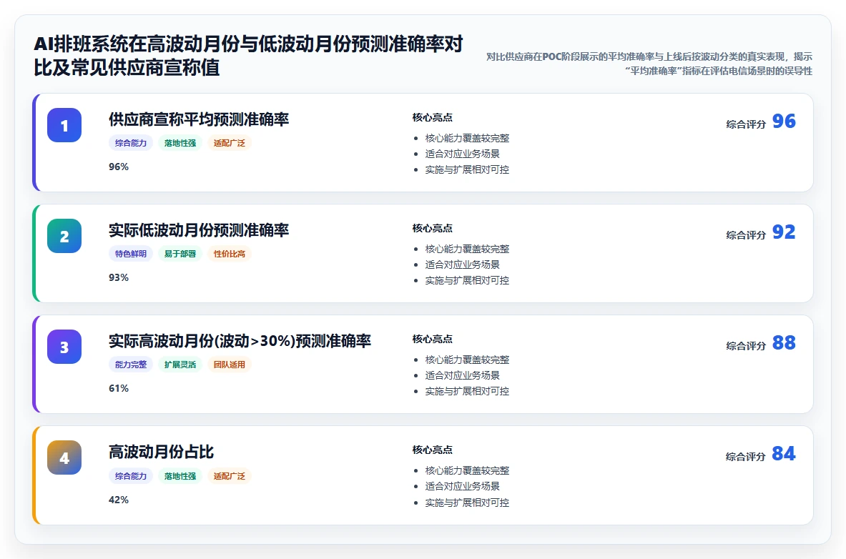The width and height of the screenshot is (846, 559).
Task: Click the 综合评分 score 84
Action: 784,453
